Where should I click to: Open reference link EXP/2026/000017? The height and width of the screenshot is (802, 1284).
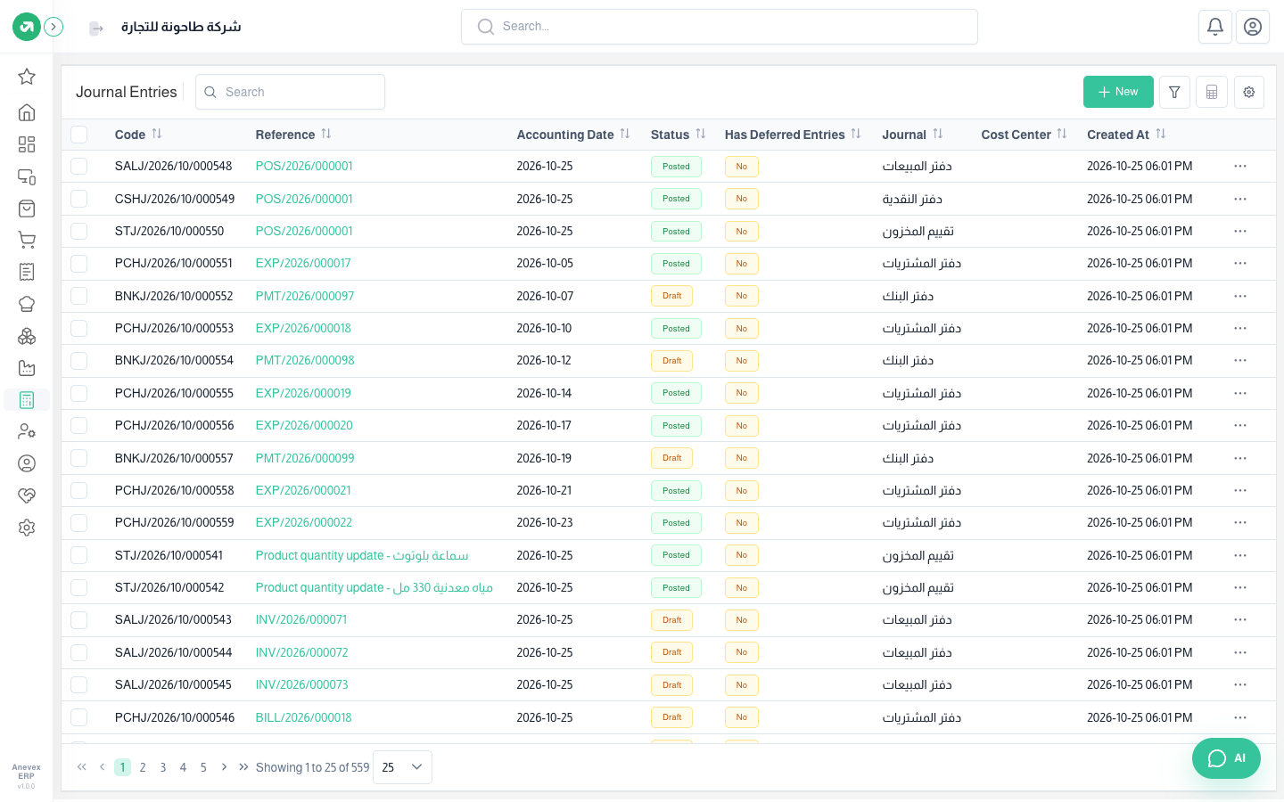(x=303, y=264)
